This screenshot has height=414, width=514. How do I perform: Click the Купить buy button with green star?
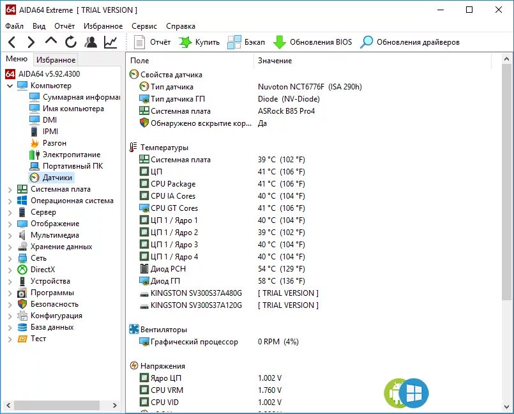click(x=199, y=42)
